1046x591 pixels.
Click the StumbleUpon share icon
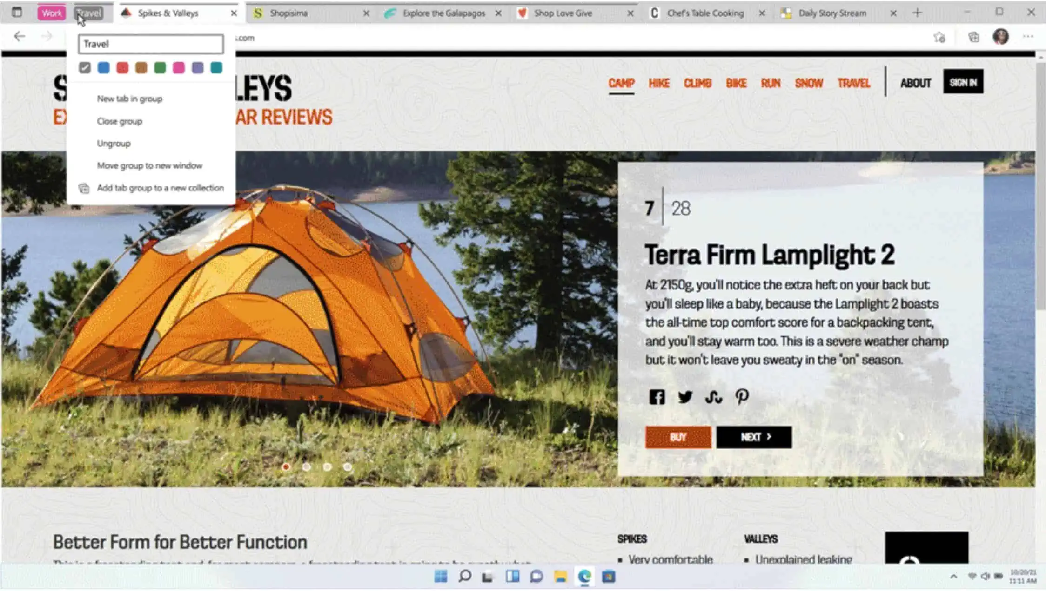713,397
